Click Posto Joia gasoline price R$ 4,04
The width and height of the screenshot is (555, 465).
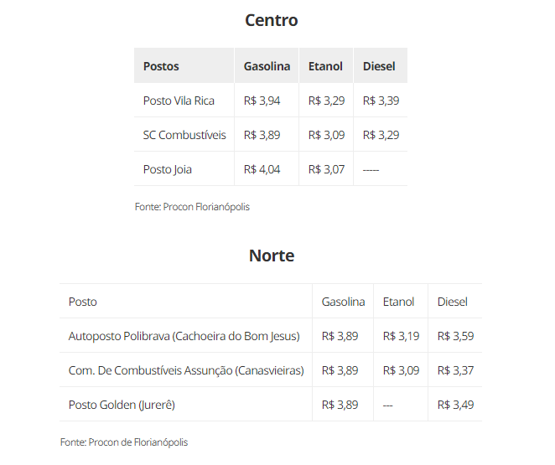coord(262,169)
